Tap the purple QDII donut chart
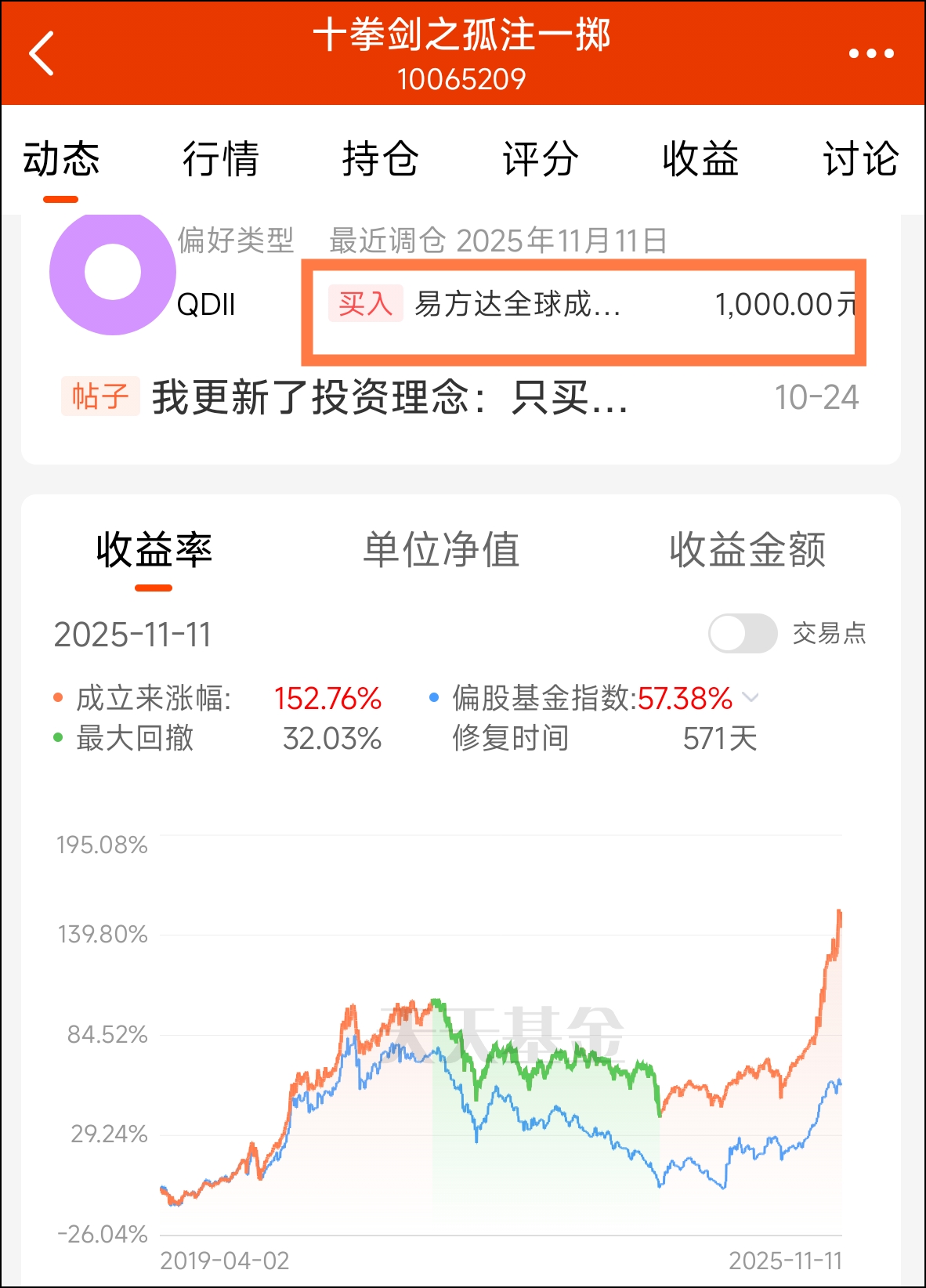 pos(113,273)
